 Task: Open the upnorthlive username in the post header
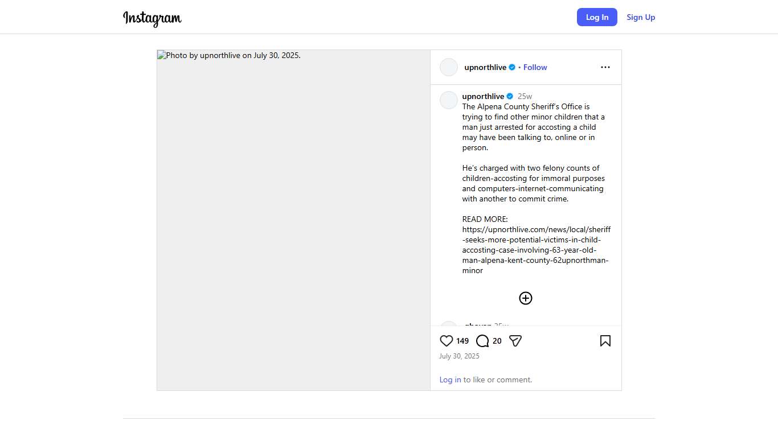pos(485,67)
